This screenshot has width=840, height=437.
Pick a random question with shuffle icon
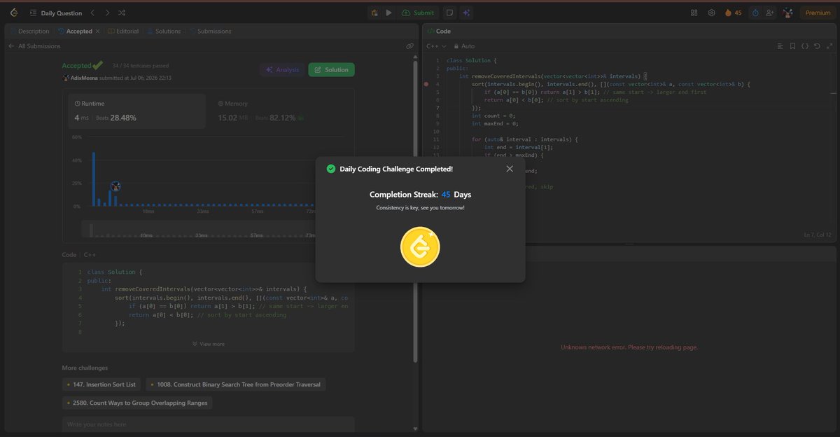coord(122,13)
